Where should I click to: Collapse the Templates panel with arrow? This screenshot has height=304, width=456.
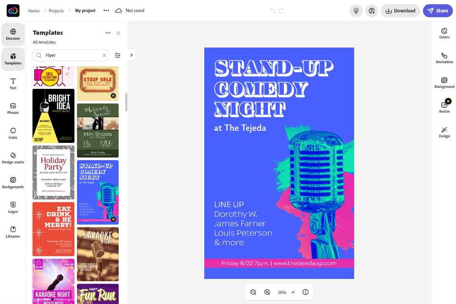pyautogui.click(x=132, y=55)
